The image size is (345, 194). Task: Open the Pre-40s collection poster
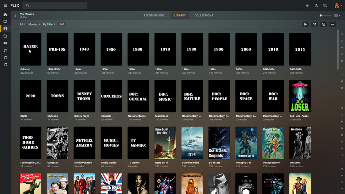57,49
